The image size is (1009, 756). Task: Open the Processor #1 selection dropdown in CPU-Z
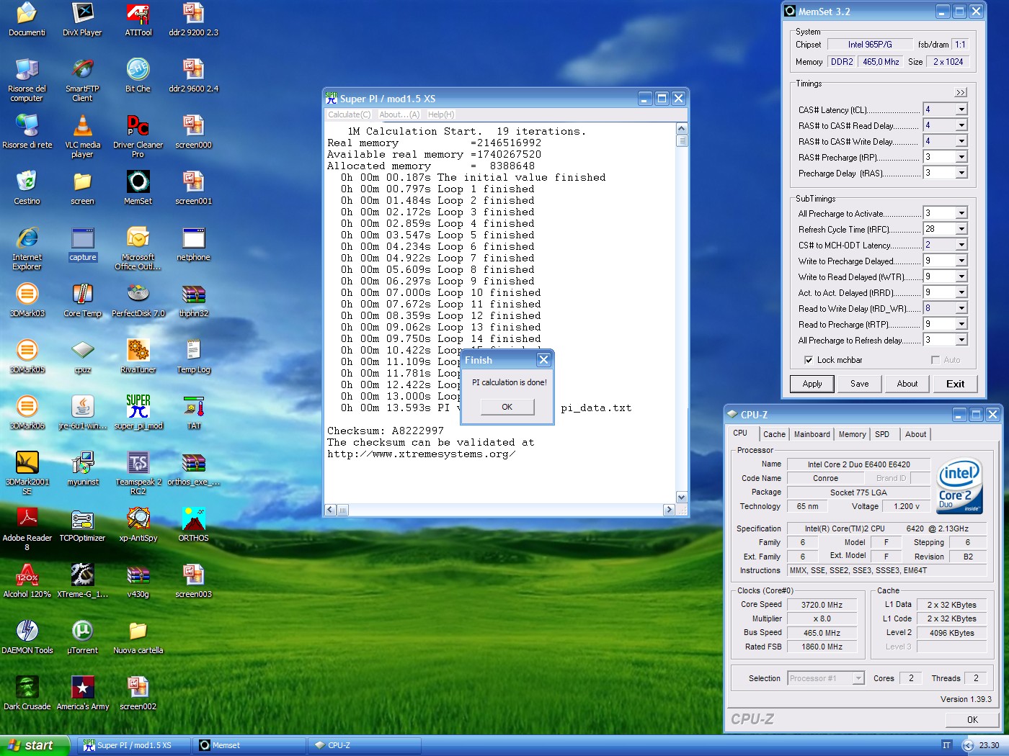[x=858, y=678]
